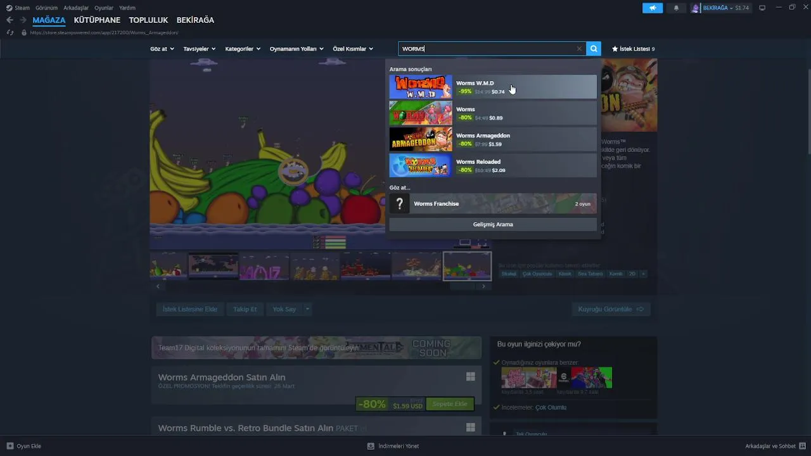Image resolution: width=811 pixels, height=456 pixels.
Task: Switch to the TOPLULUK tab
Action: [x=148, y=20]
